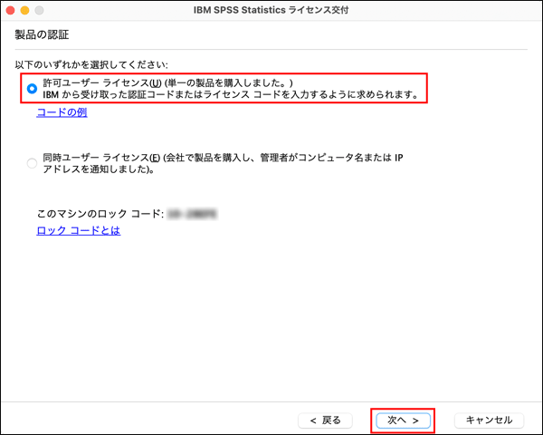The height and width of the screenshot is (435, 543).
Task: Open the コードの例 link
Action: coord(62,112)
